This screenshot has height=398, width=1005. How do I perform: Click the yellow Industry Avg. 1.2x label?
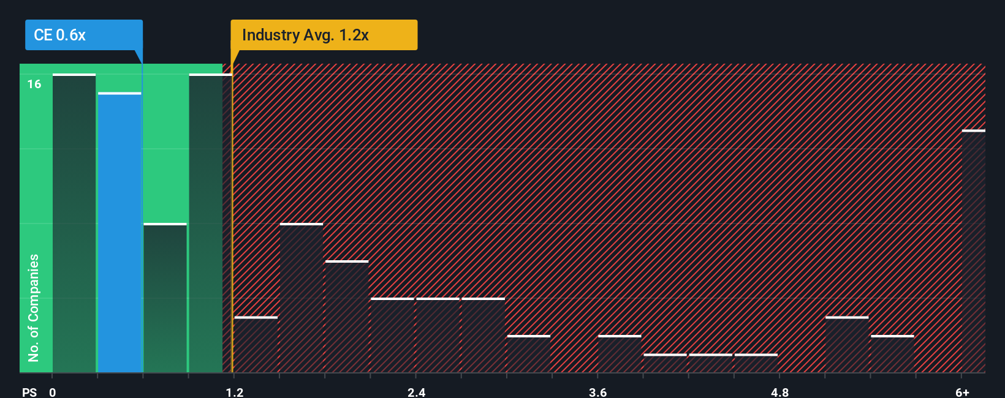point(324,35)
